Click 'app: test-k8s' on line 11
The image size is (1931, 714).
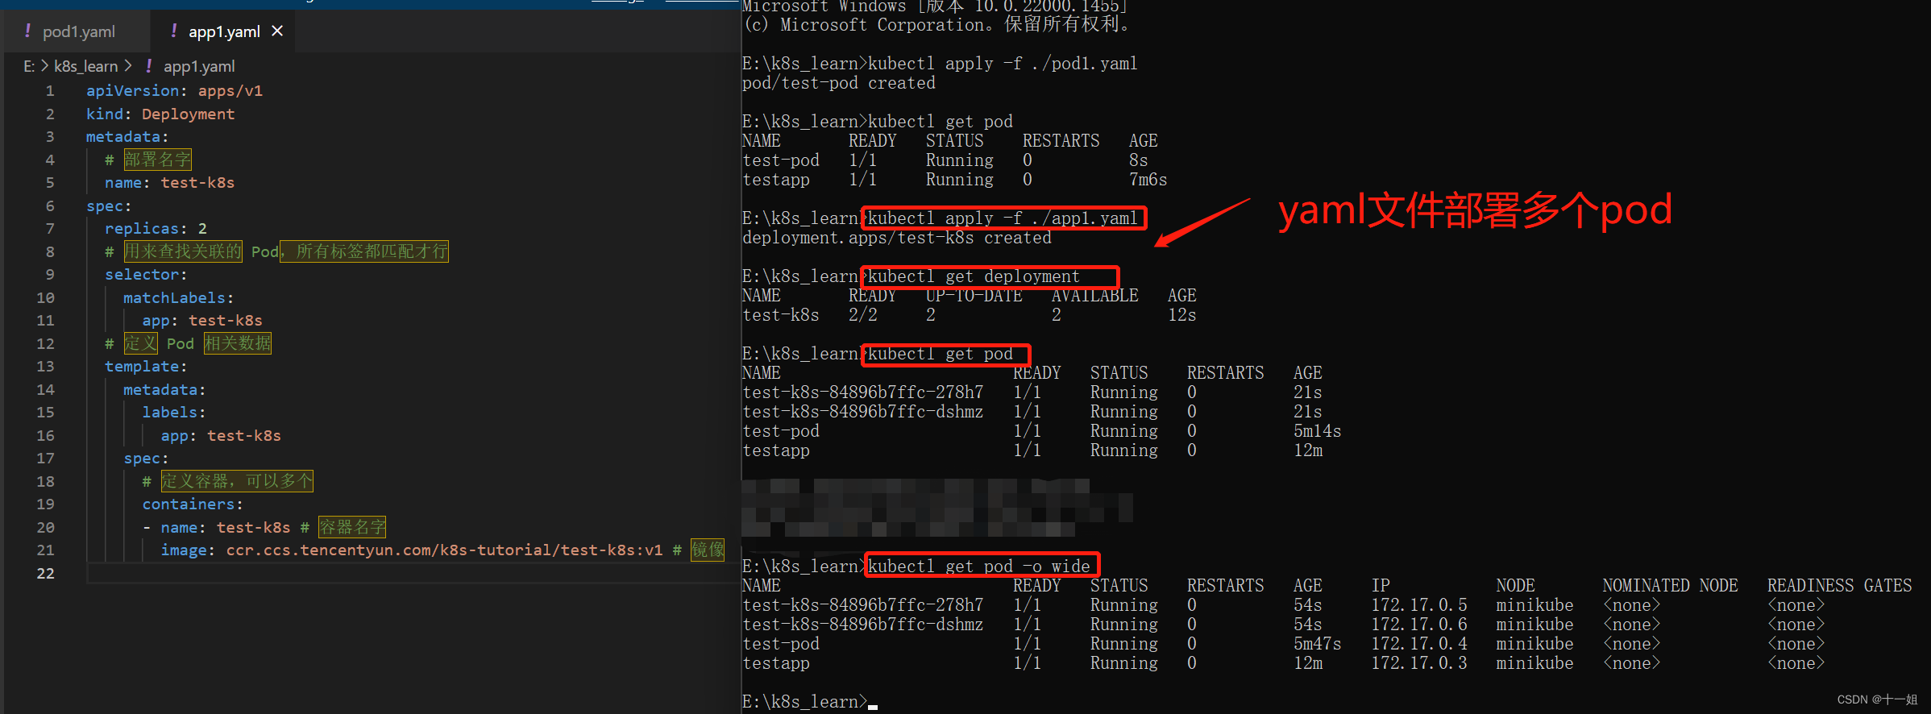pos(202,320)
